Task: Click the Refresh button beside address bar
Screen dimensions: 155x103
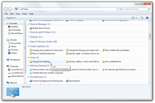Action: coord(121,9)
